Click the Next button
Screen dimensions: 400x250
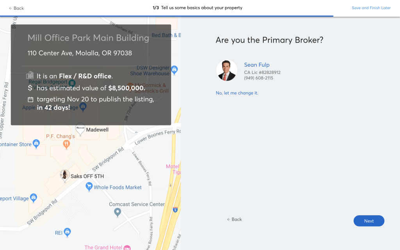369,221
